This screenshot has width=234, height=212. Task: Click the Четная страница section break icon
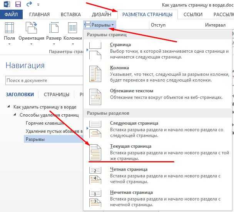[95, 175]
